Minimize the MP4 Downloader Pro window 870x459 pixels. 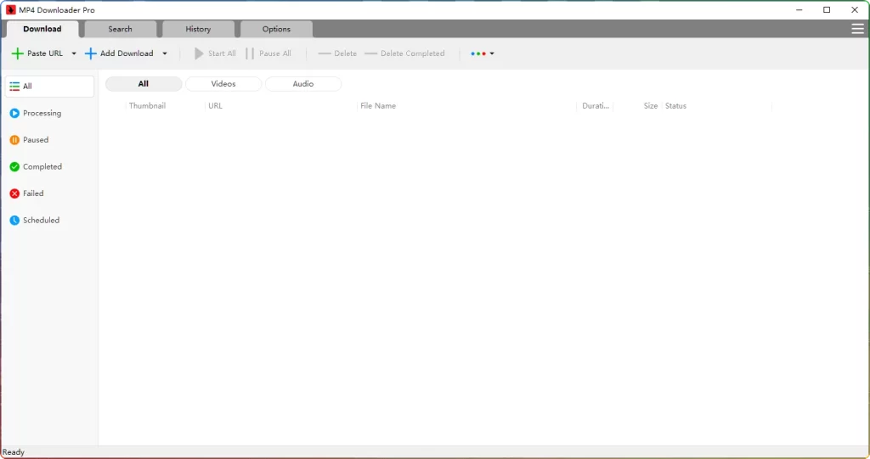click(x=799, y=10)
